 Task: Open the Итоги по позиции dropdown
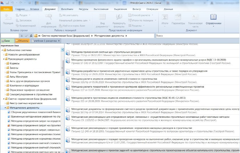(x=142, y=20)
